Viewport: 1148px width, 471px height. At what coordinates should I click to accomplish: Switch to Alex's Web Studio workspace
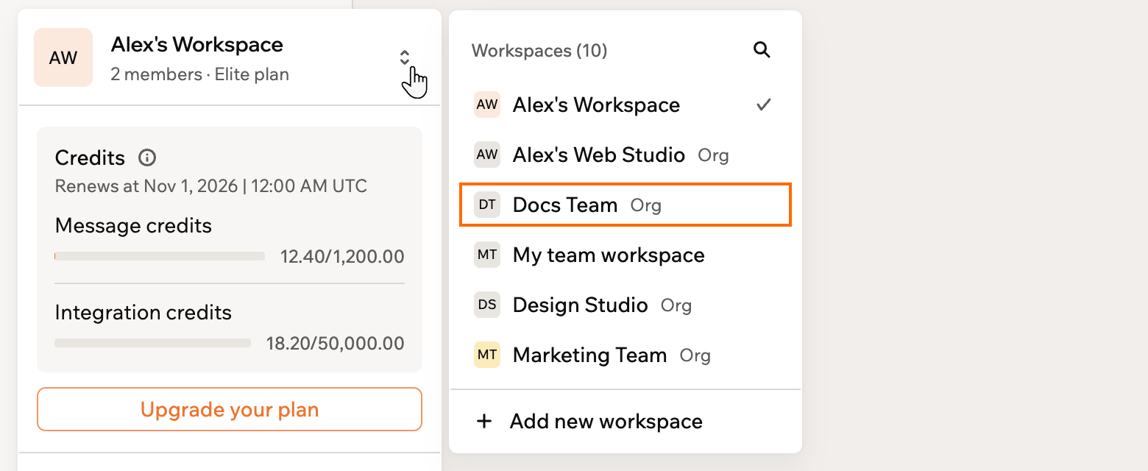coord(626,155)
